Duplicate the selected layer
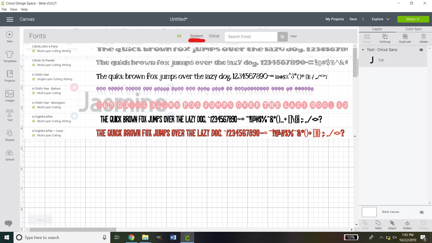This screenshot has height=243, width=432. point(405,38)
